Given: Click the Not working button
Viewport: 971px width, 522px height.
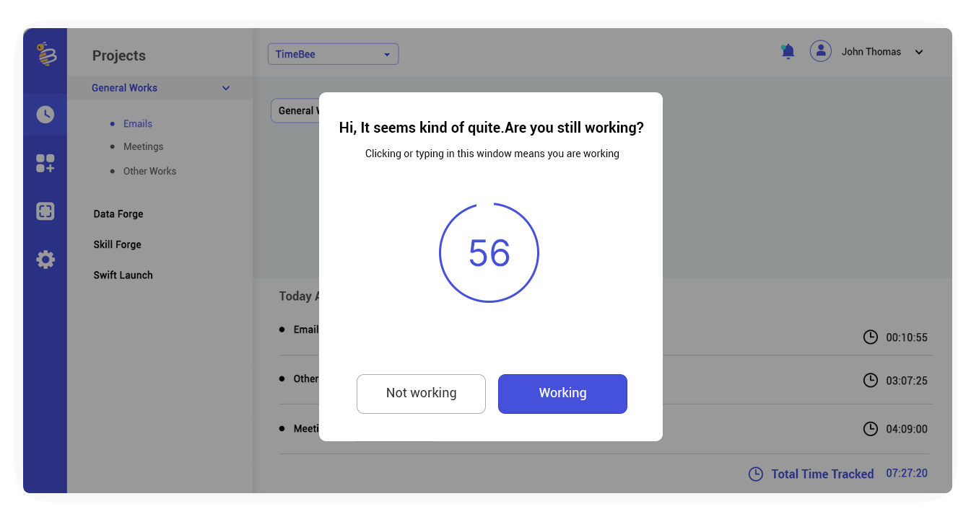Looking at the screenshot, I should [x=421, y=394].
